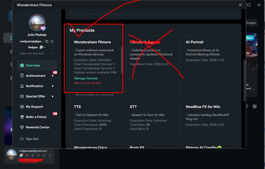This screenshot has height=169, width=265.
Task: Click the Special Offer ticket icon
Action: pos(22,96)
